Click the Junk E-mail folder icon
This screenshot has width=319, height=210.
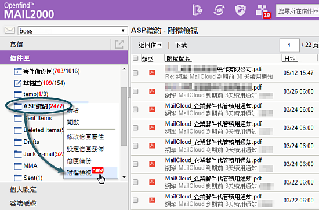coord(18,154)
